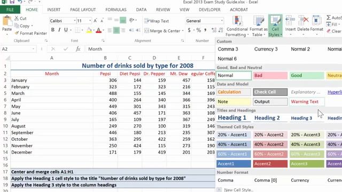Toggle Center horizontal alignment
Image resolution: width=342 pixels, height=192 pixels.
coord(116,30)
